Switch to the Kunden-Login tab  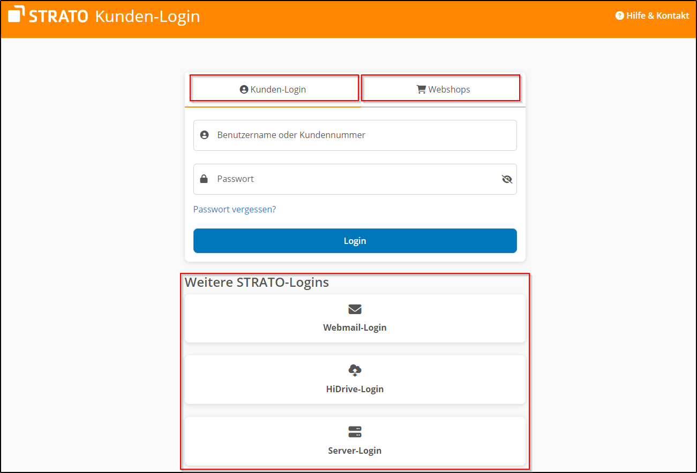pos(274,89)
